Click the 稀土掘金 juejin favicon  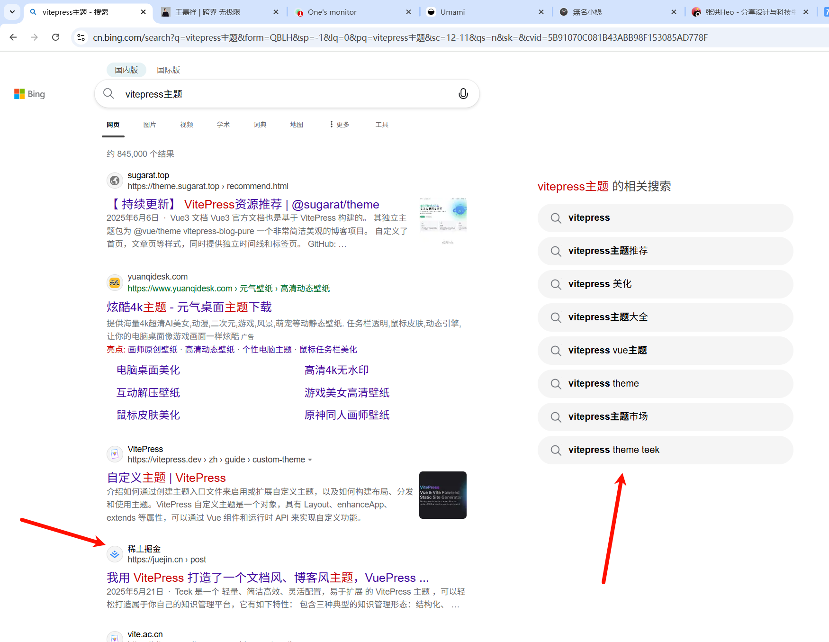115,554
